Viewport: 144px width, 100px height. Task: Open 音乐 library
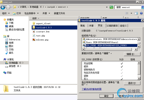coord(9,53)
